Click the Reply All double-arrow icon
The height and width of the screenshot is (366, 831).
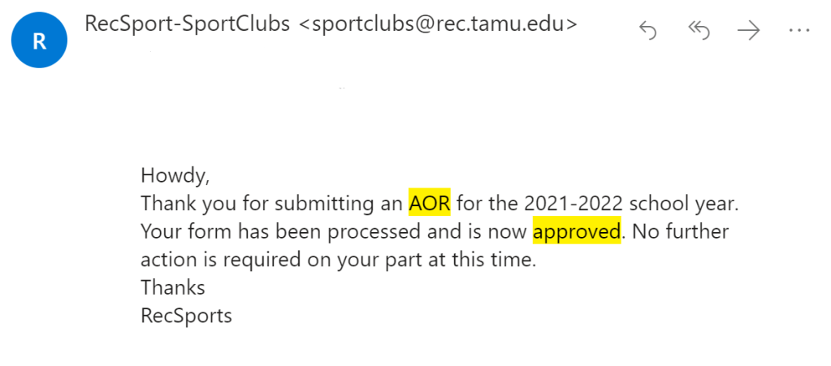point(698,31)
